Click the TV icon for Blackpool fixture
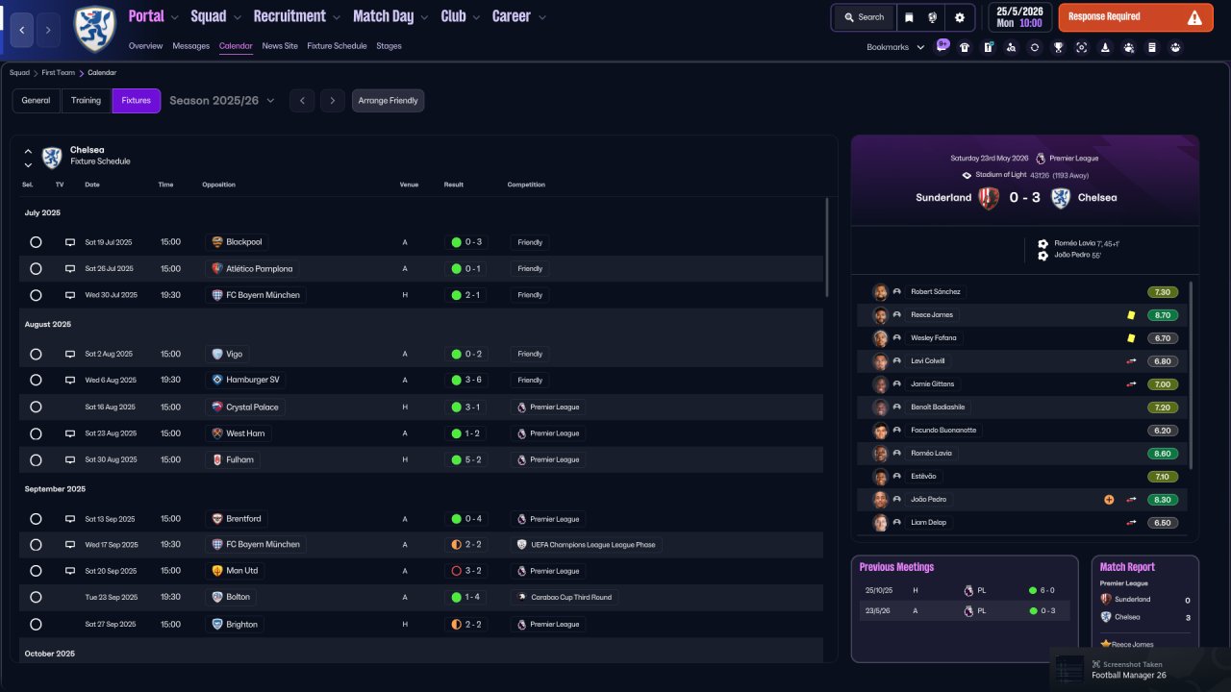 70,242
